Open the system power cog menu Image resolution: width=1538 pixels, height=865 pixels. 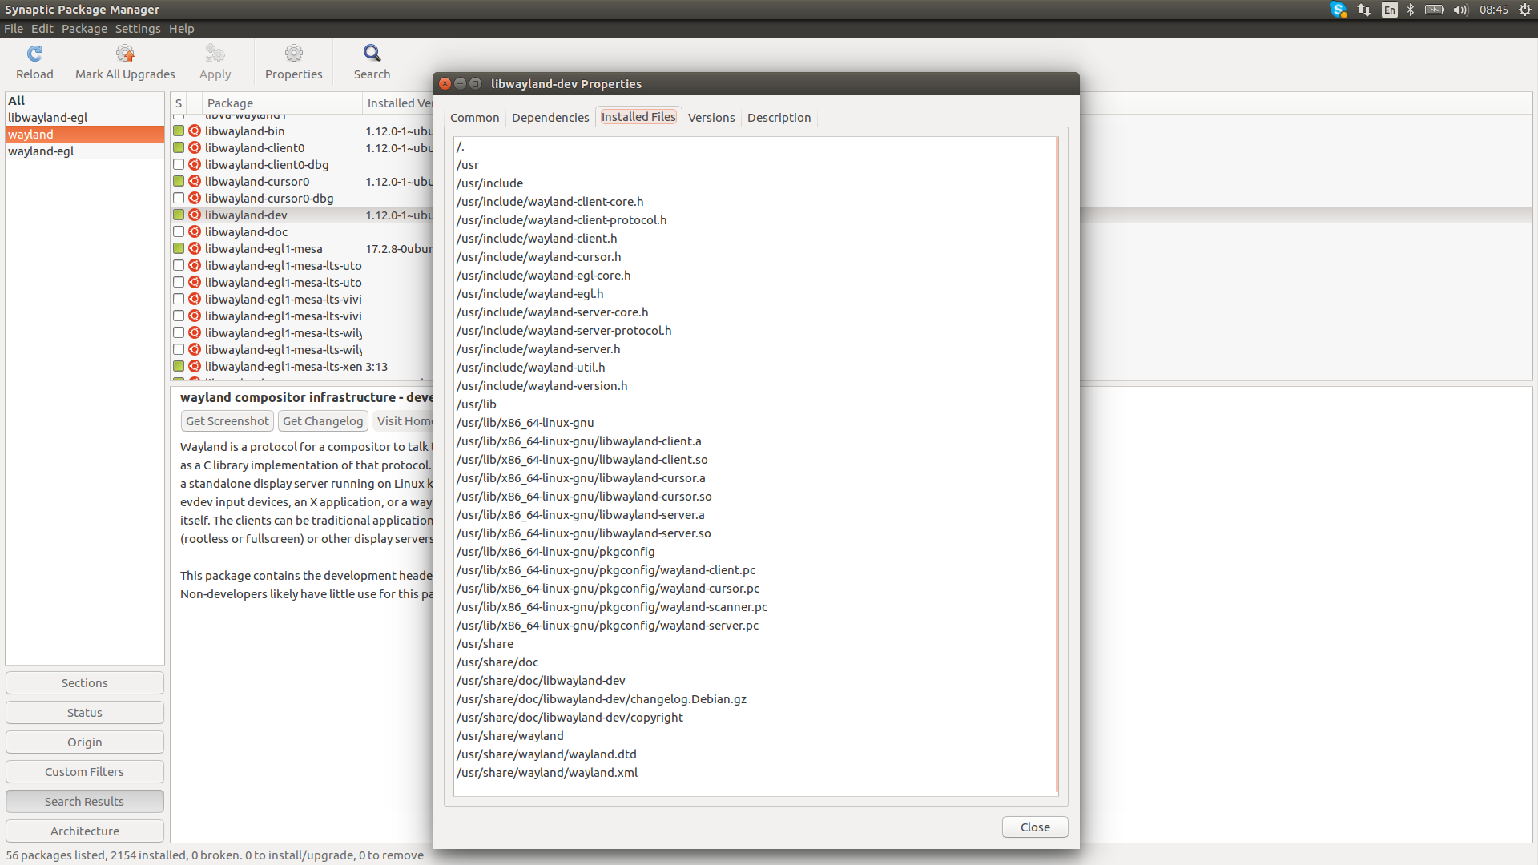1524,10
